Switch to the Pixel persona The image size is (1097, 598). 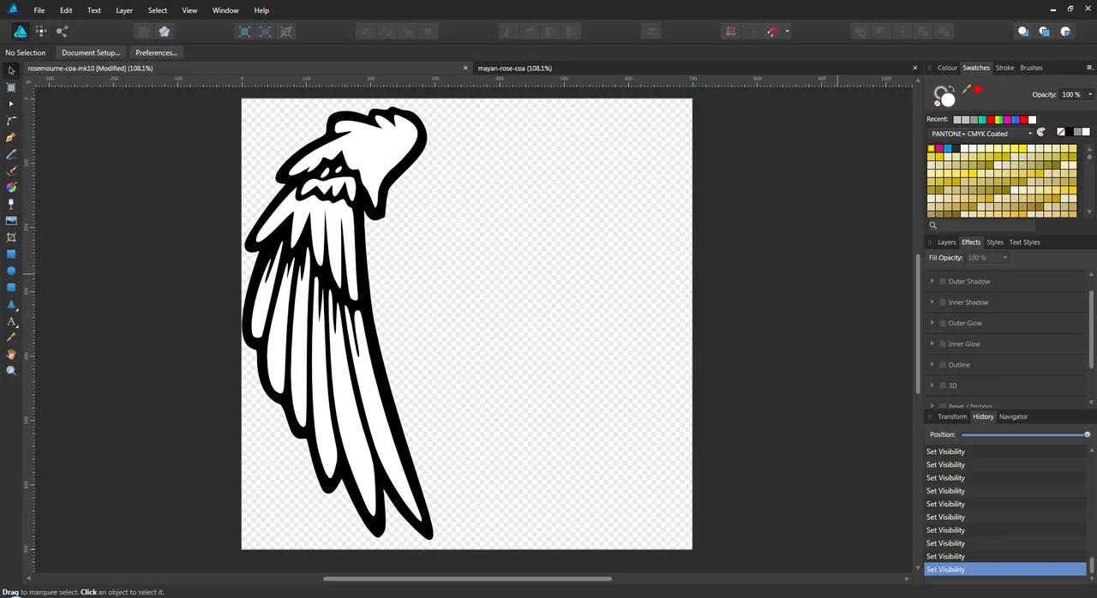point(41,31)
